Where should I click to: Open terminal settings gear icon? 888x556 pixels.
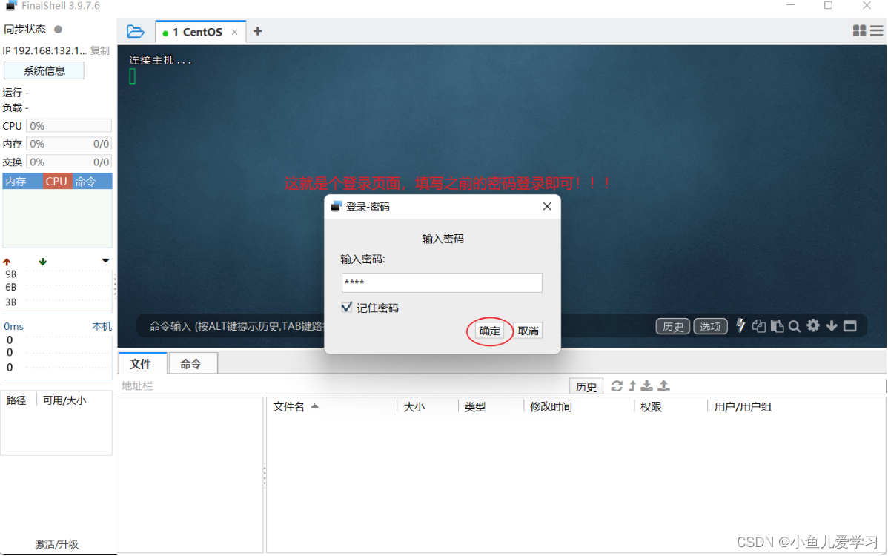813,325
